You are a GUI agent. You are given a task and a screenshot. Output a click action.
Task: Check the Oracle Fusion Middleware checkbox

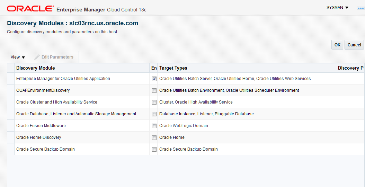click(154, 126)
